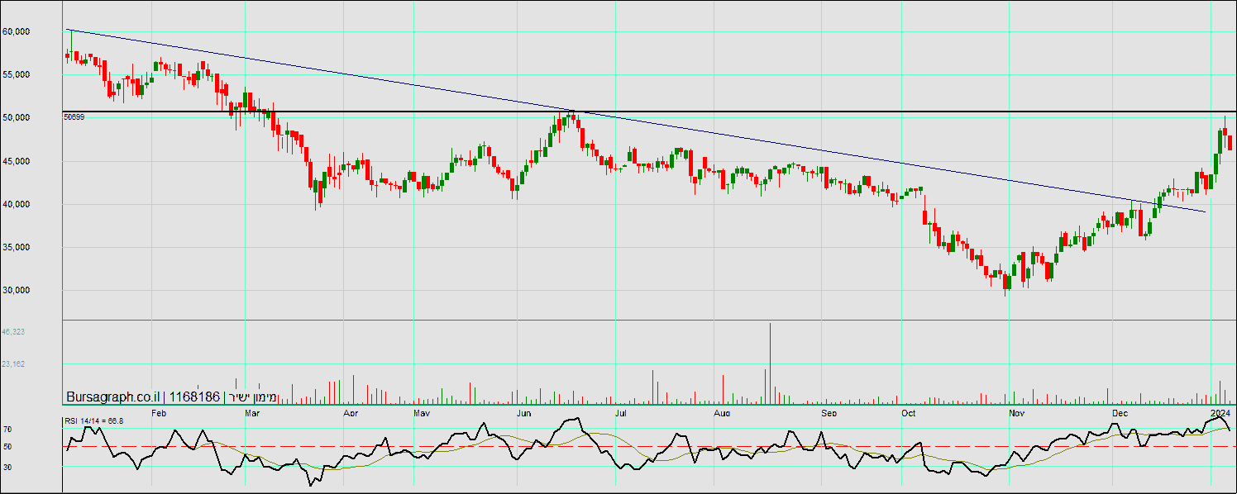Viewport: 1237px width, 494px height.
Task: Click the 45,000 price axis label
Action: point(17,161)
